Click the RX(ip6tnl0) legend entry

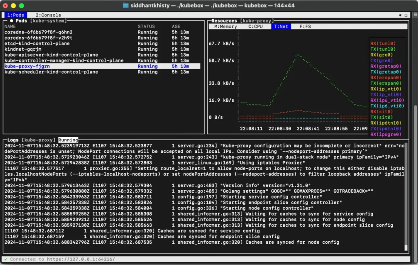coord(386,123)
